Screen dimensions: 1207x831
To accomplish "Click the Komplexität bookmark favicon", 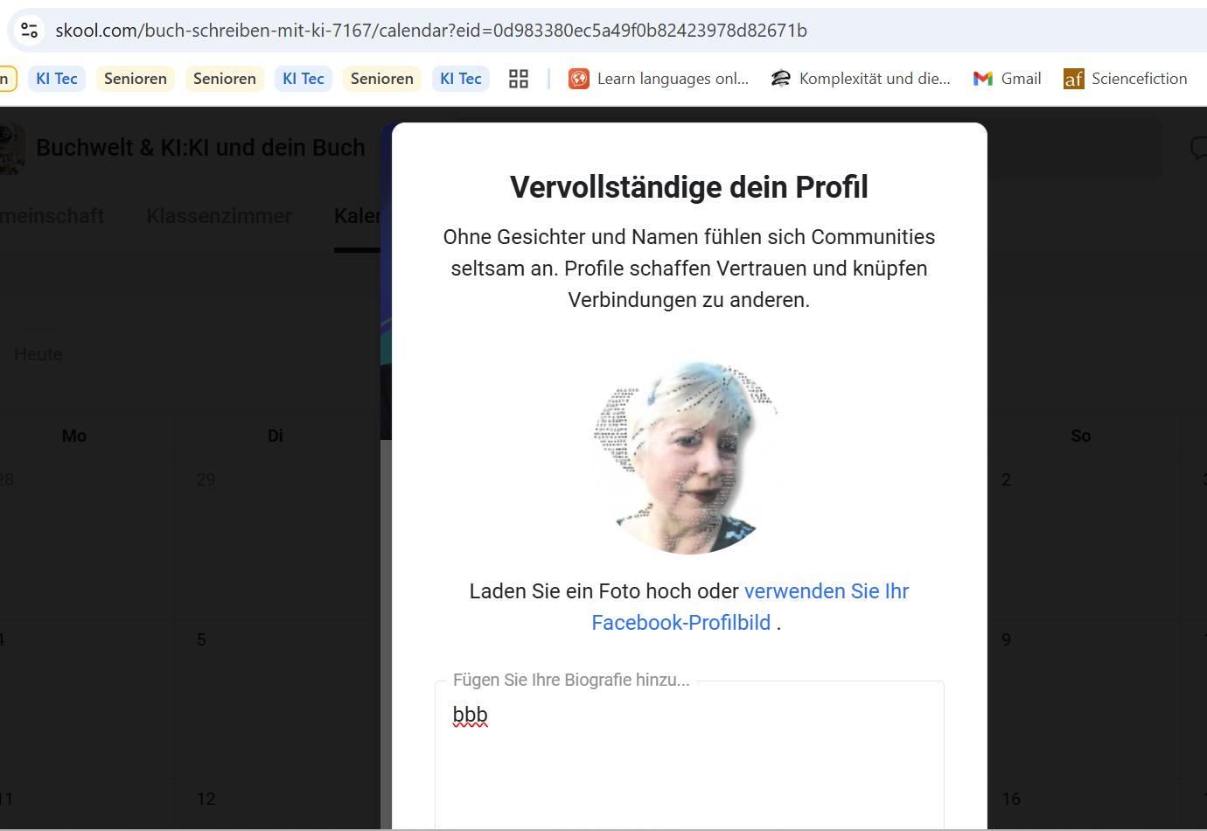I will pyautogui.click(x=781, y=79).
